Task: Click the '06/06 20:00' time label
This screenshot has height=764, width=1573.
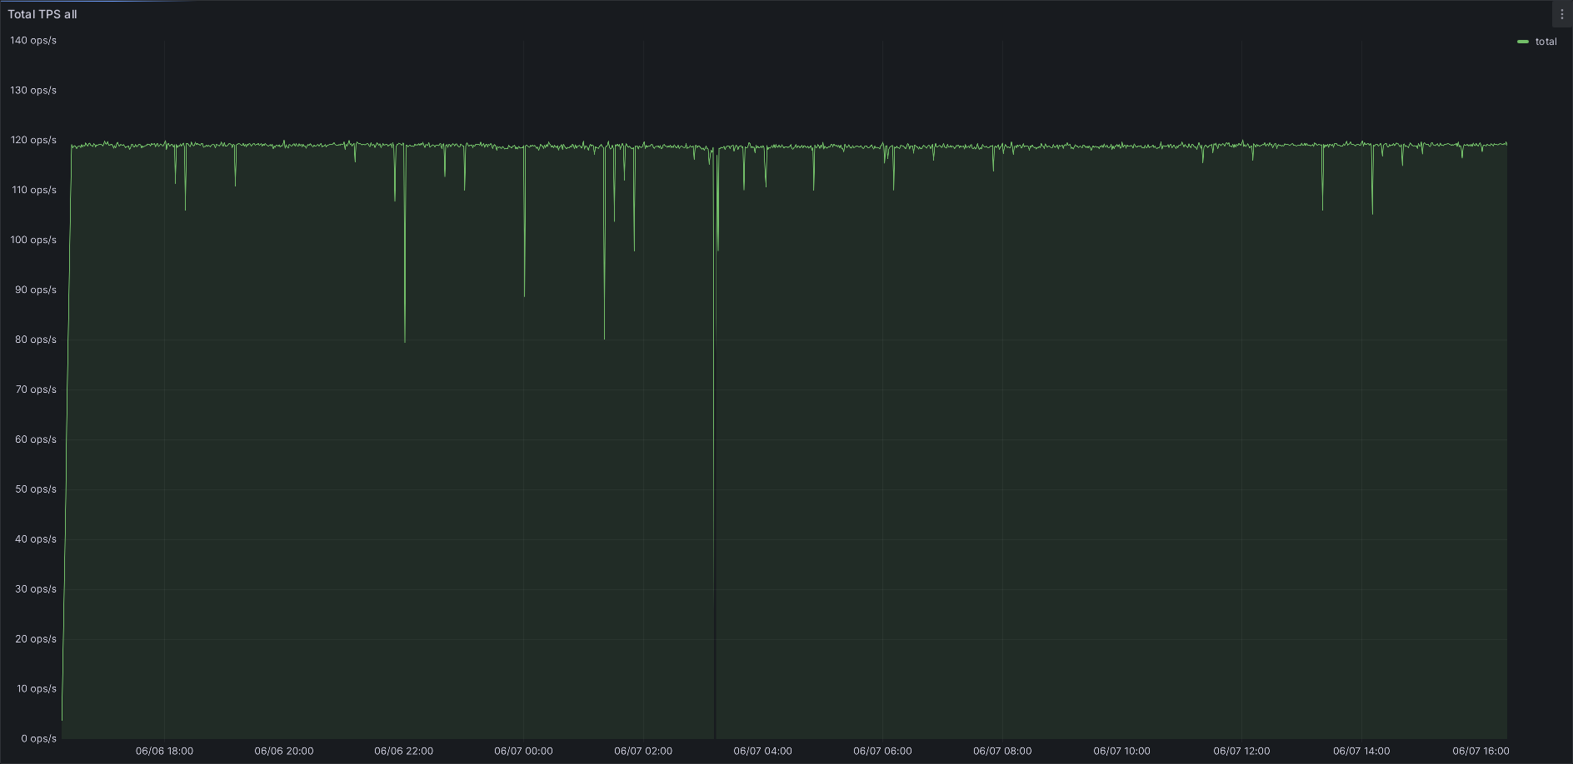Action: [x=284, y=752]
